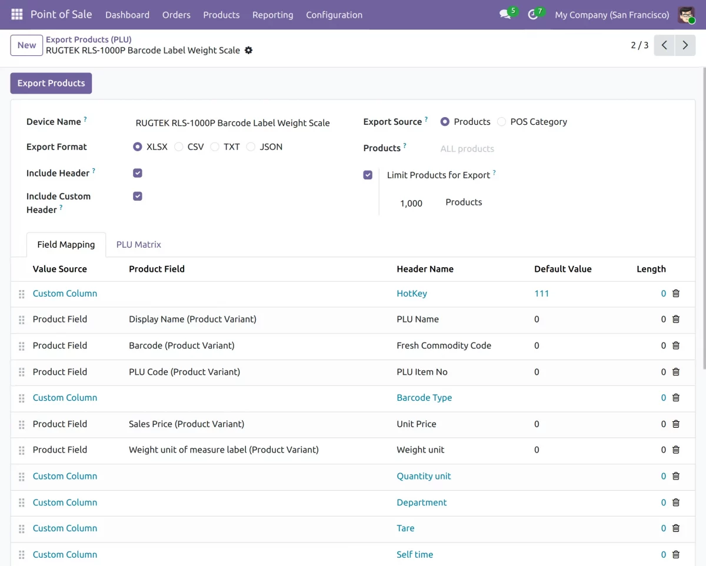
Task: Delete the Department row
Action: coord(676,502)
